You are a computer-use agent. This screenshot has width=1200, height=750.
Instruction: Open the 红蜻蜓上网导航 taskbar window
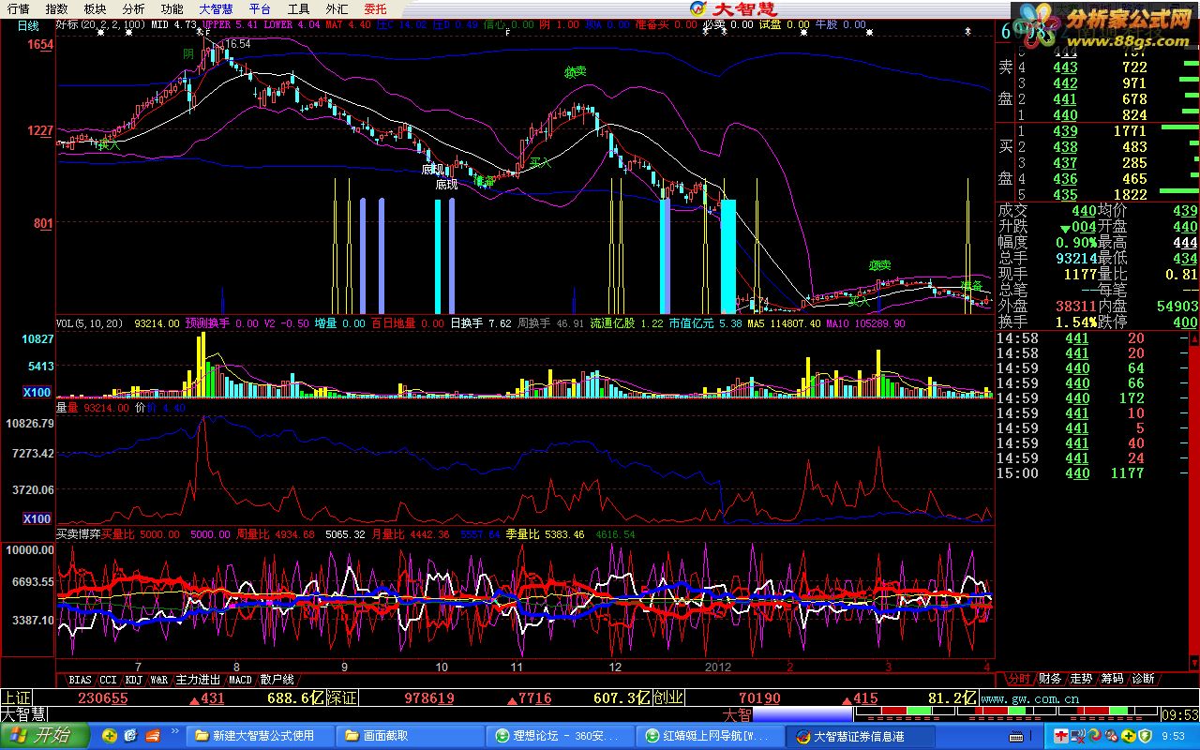pyautogui.click(x=712, y=736)
